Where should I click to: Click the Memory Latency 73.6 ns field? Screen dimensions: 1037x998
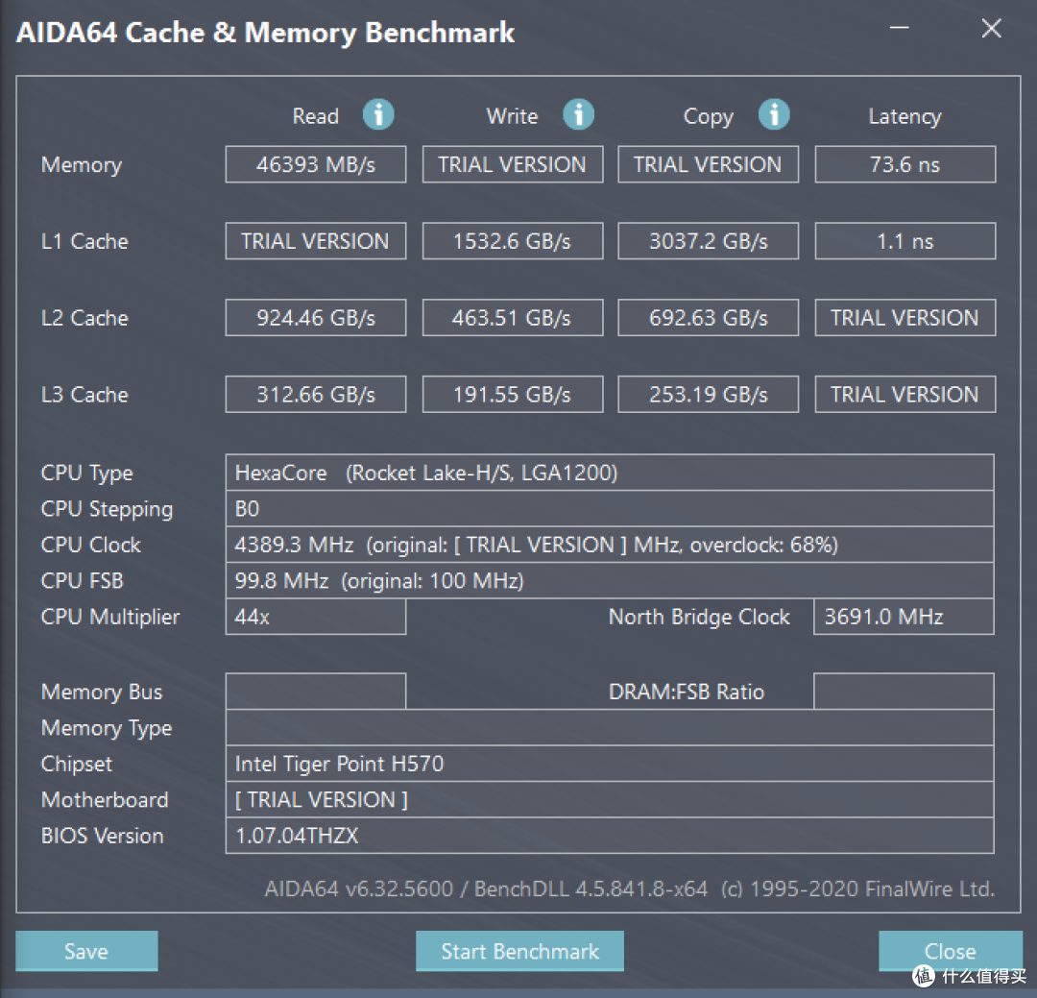[x=904, y=164]
